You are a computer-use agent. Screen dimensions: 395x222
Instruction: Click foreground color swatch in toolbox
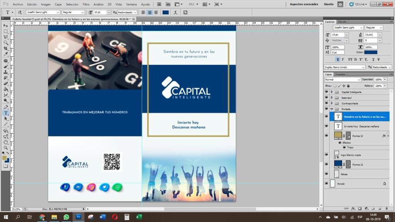(x=4, y=158)
